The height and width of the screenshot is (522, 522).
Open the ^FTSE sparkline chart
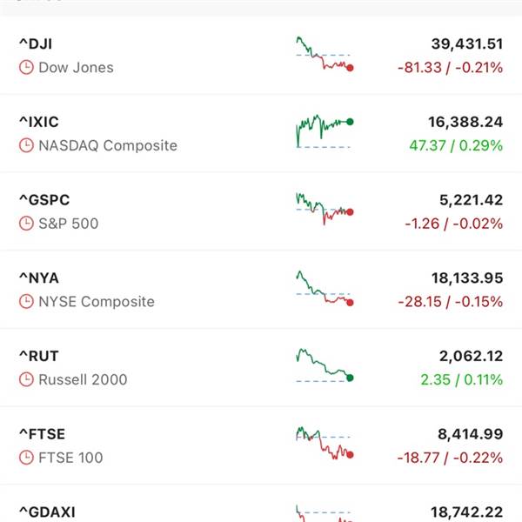tap(325, 443)
